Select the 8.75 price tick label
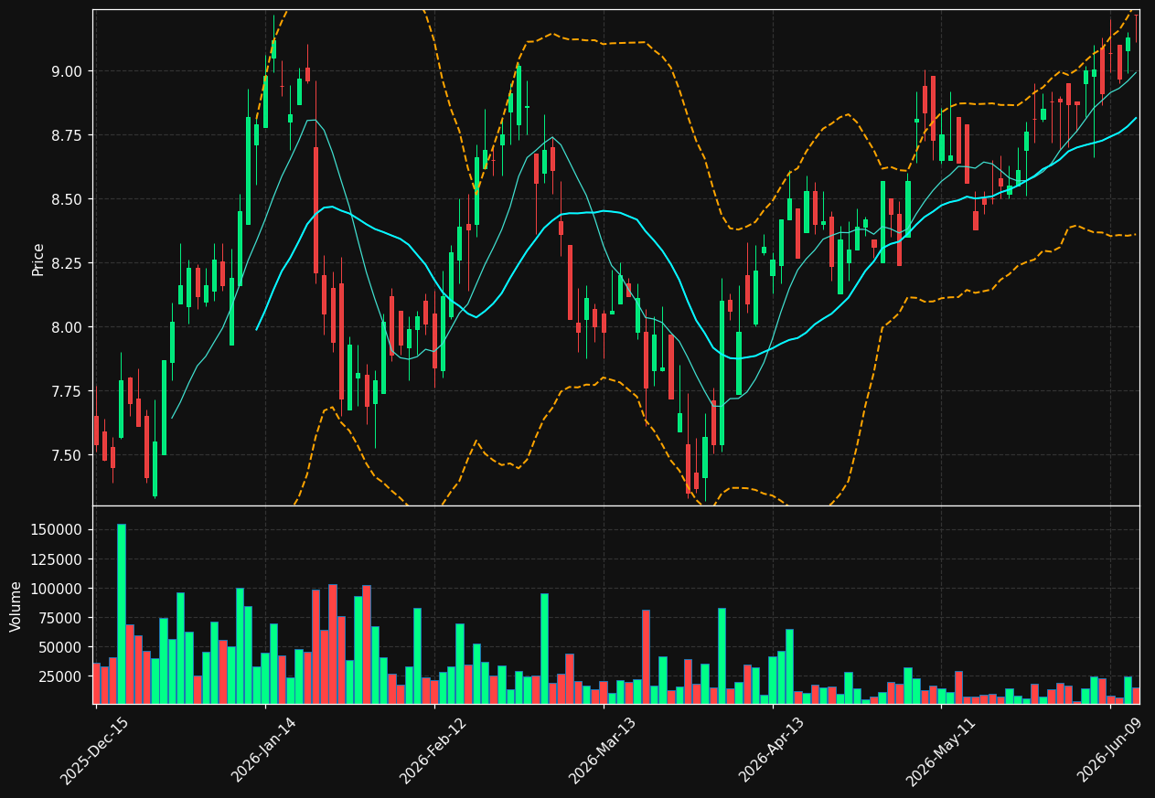Viewport: 1155px width, 798px height. click(68, 135)
